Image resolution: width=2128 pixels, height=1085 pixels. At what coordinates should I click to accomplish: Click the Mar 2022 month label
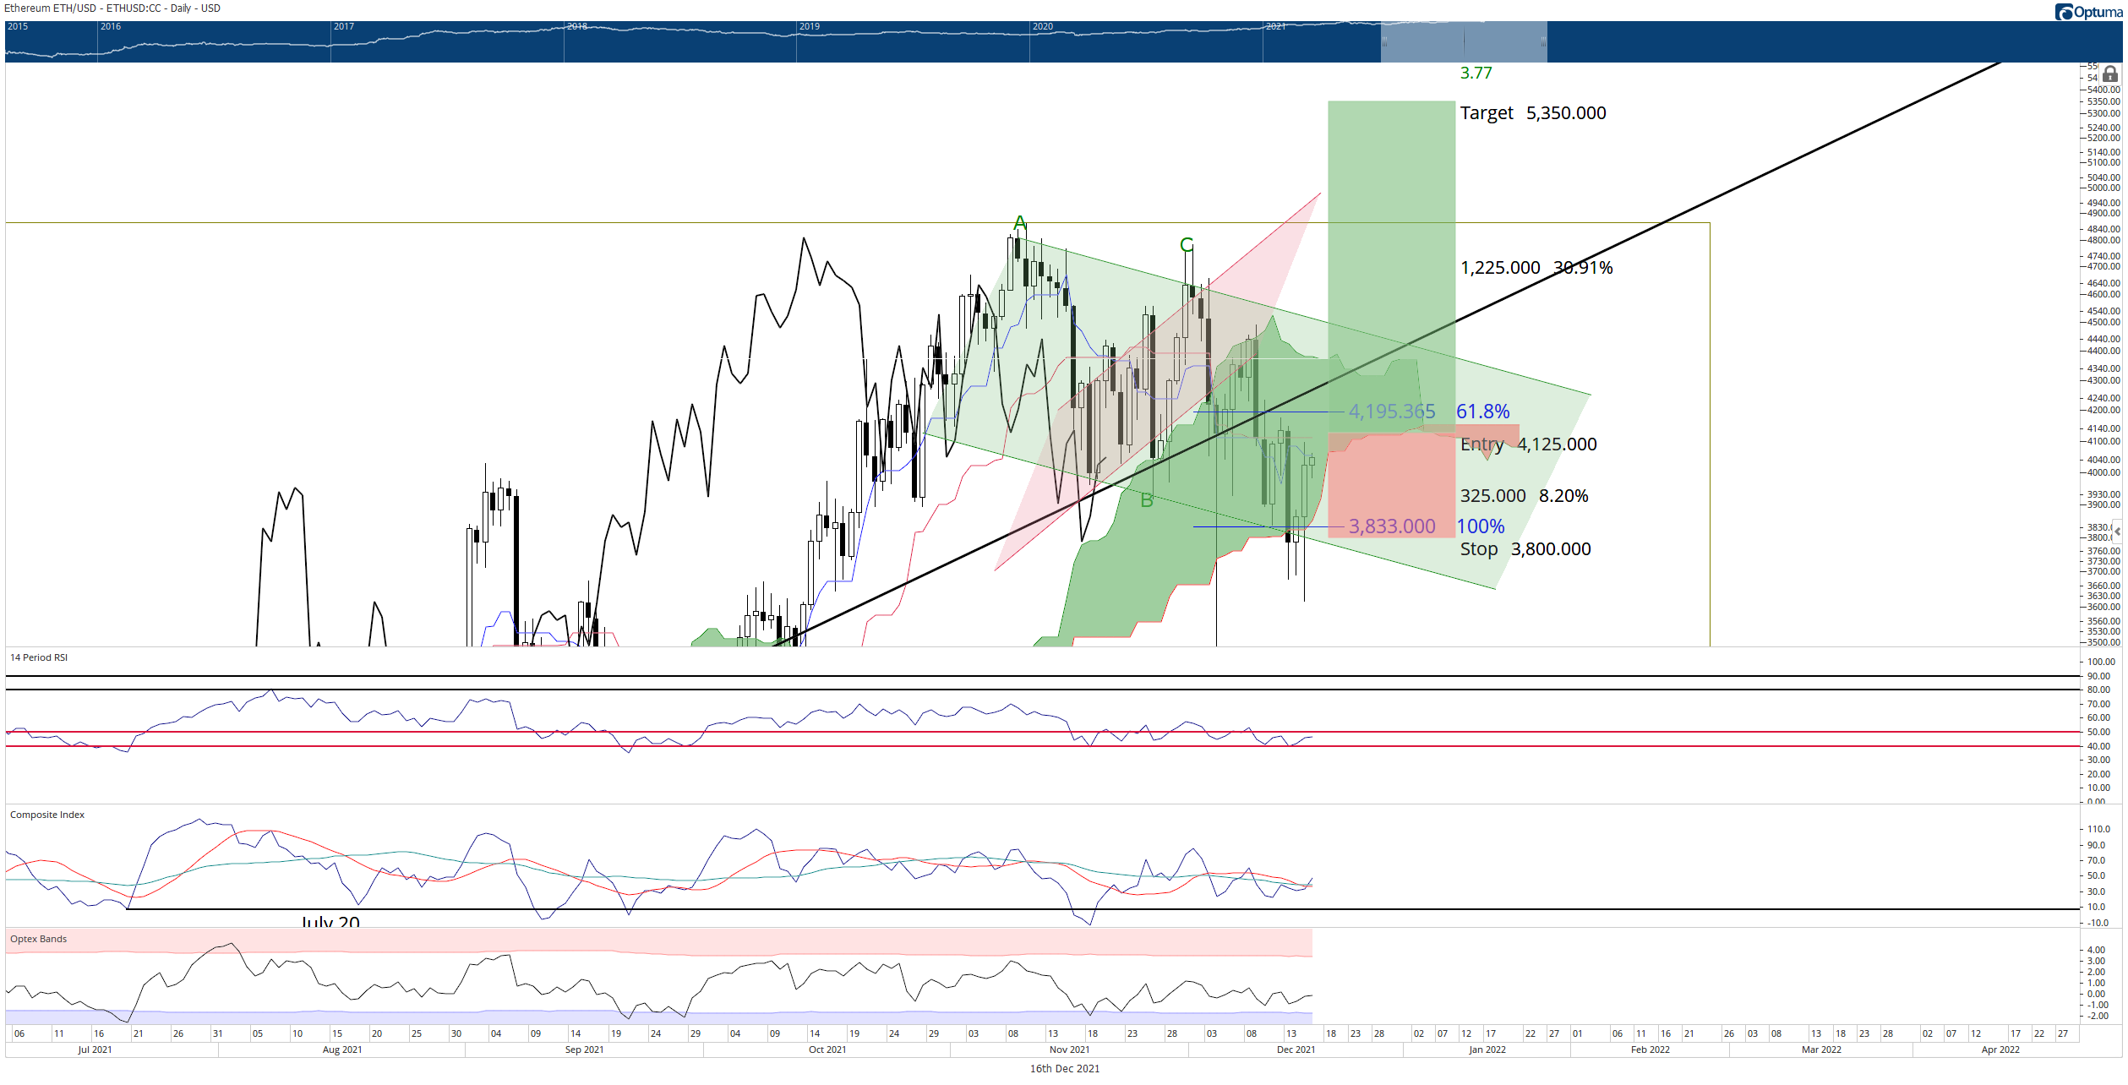pyautogui.click(x=1821, y=1050)
